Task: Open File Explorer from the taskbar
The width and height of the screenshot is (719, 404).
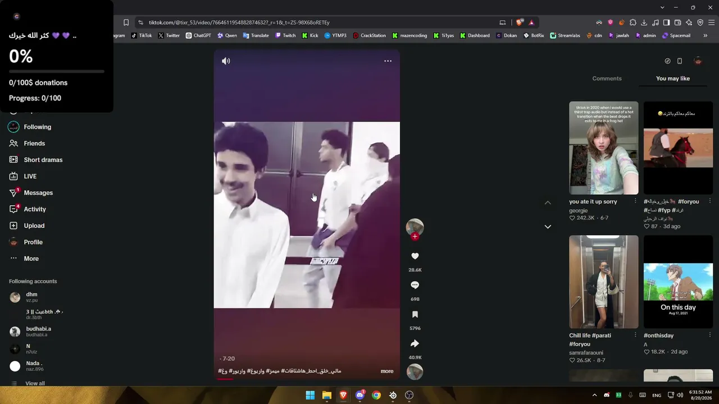Action: pyautogui.click(x=326, y=395)
